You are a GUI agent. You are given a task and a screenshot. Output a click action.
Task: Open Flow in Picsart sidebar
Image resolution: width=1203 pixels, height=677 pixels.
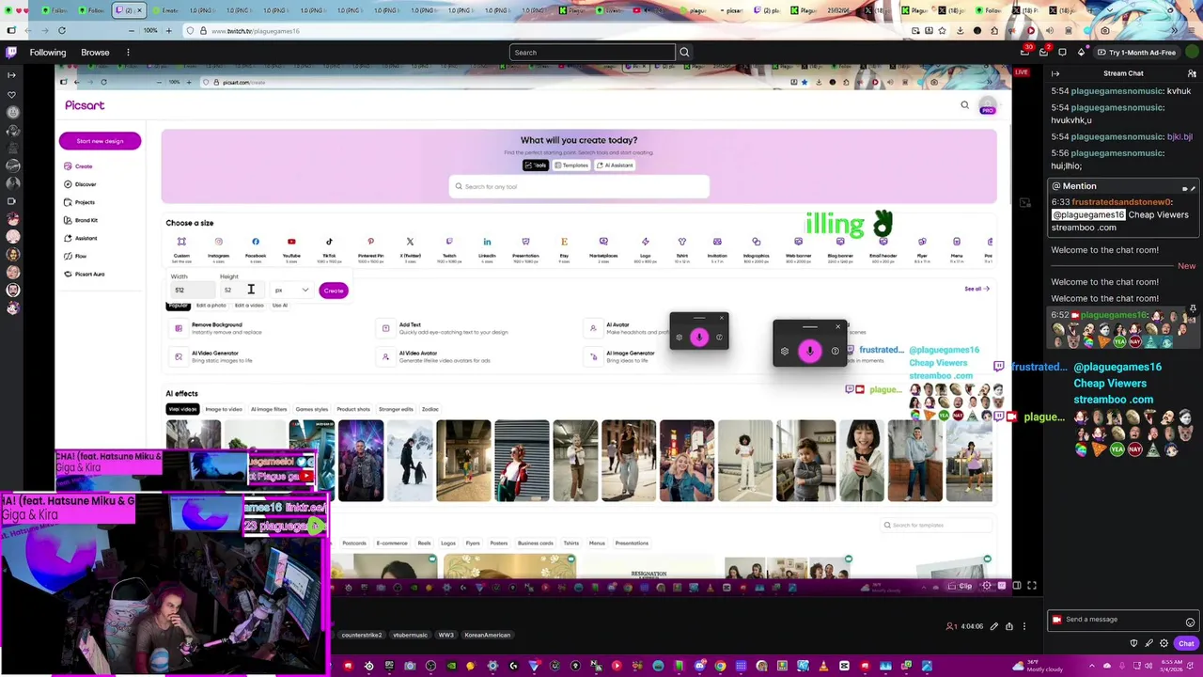[75, 256]
